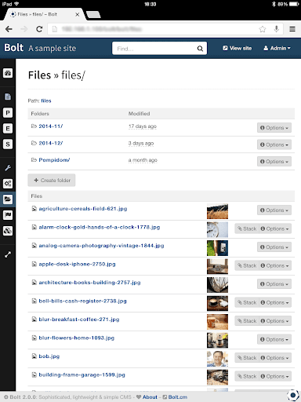
Task: Add alarm-clock-gold-hands image to Stack
Action: (x=247, y=228)
